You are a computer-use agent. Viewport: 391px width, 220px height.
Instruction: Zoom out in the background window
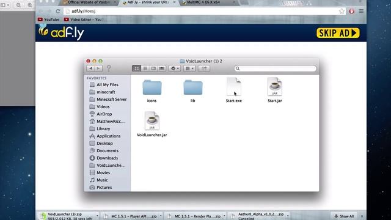18,5
